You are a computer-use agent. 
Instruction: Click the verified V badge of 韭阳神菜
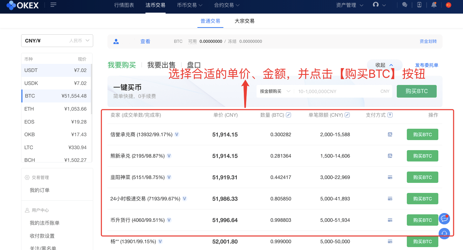click(x=169, y=177)
